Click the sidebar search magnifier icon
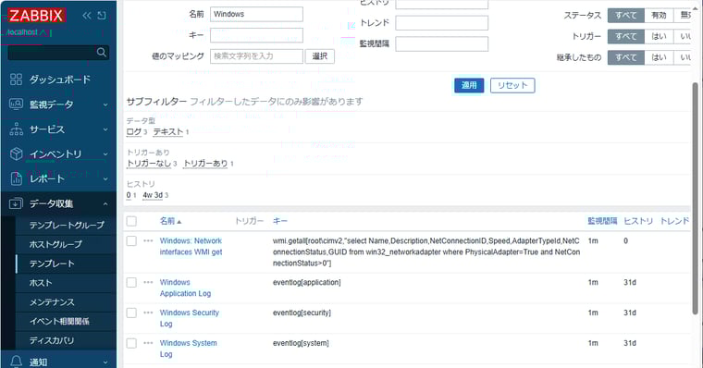703x368 pixels. (102, 53)
